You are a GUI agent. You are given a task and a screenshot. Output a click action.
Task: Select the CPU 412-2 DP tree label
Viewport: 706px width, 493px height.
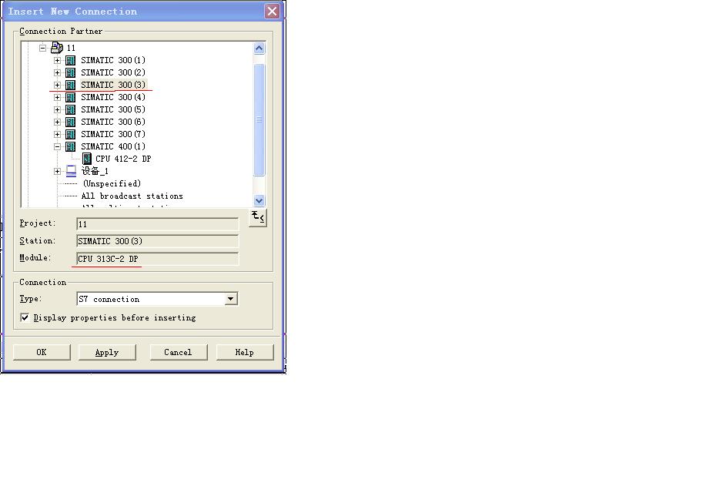pyautogui.click(x=123, y=159)
